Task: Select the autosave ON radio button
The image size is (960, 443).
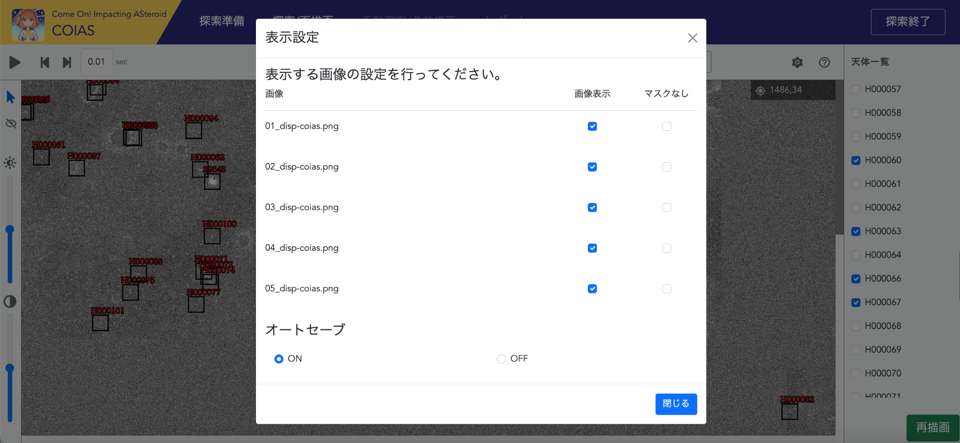Action: click(x=279, y=359)
